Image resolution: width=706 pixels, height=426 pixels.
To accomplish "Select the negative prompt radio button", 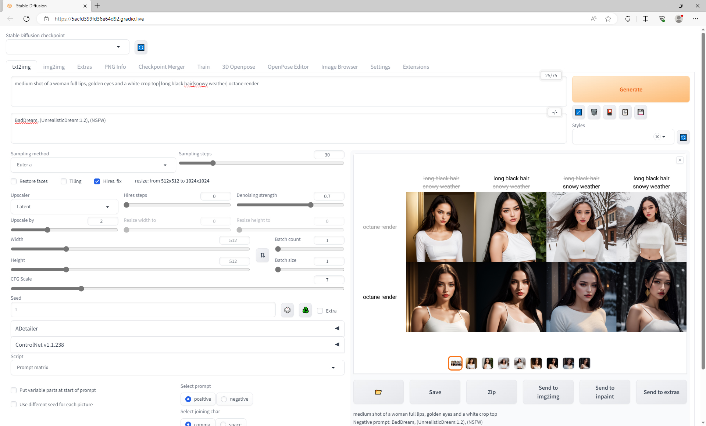I will pos(224,399).
